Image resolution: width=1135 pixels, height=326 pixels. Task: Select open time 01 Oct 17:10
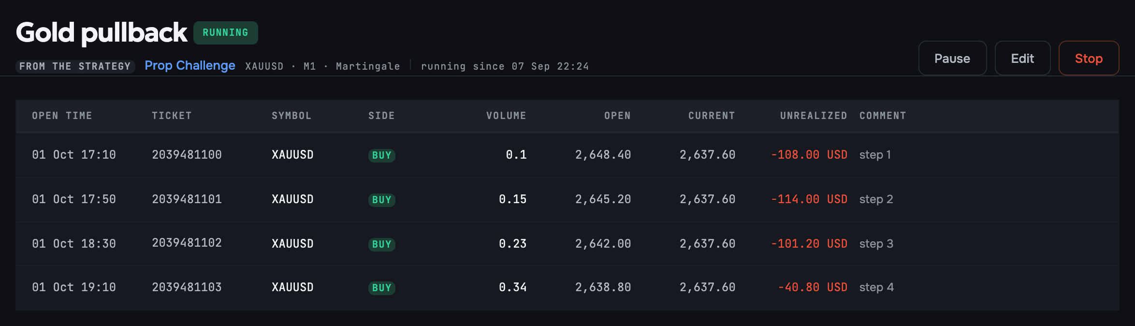(74, 155)
